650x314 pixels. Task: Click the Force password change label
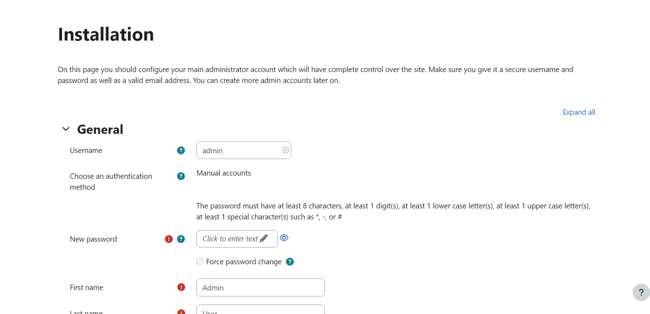(x=243, y=262)
